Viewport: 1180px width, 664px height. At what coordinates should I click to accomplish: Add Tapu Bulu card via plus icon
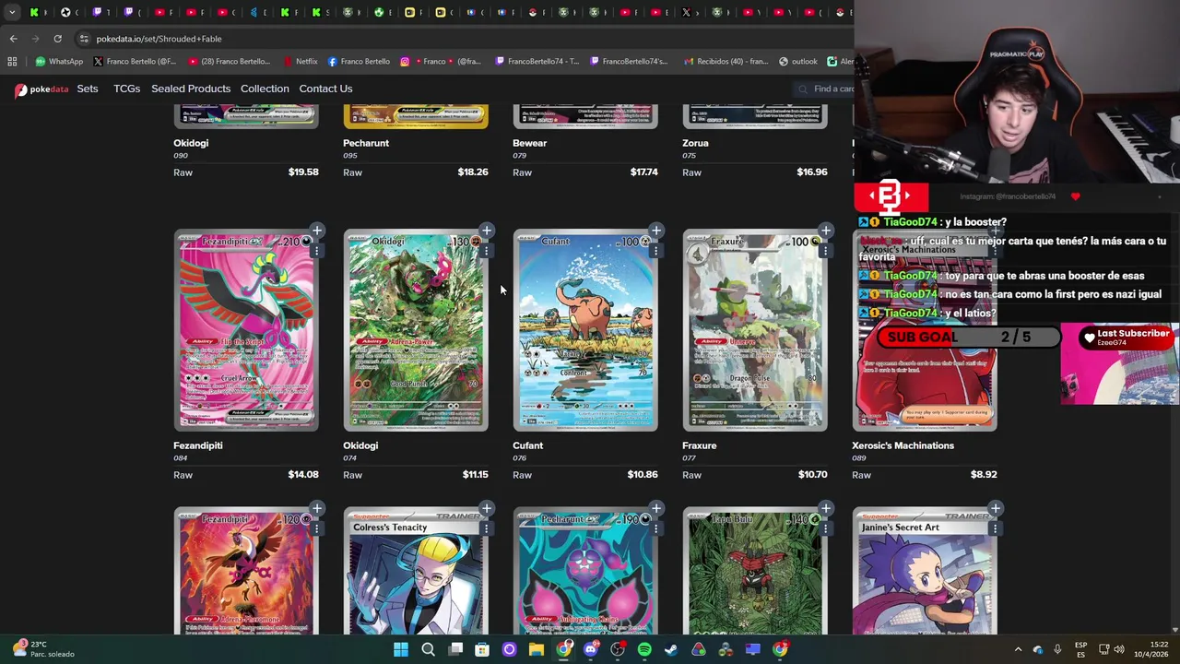826,508
